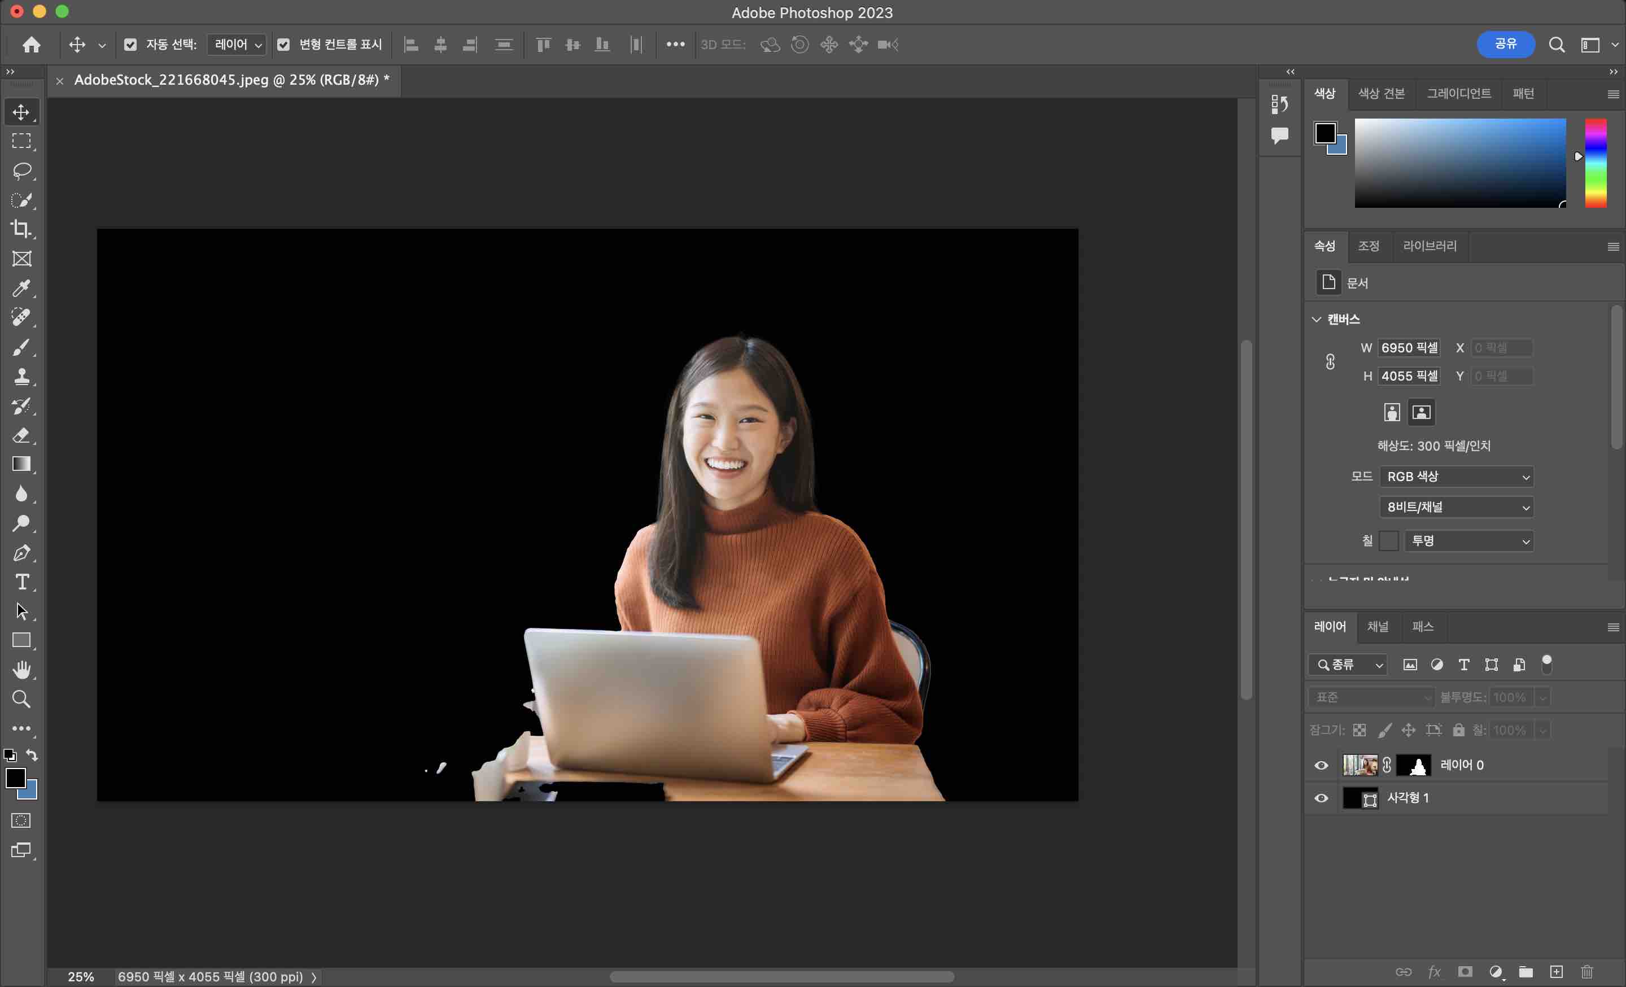Open the 8비트/채널 bit depth dropdown
This screenshot has width=1626, height=987.
(1457, 508)
